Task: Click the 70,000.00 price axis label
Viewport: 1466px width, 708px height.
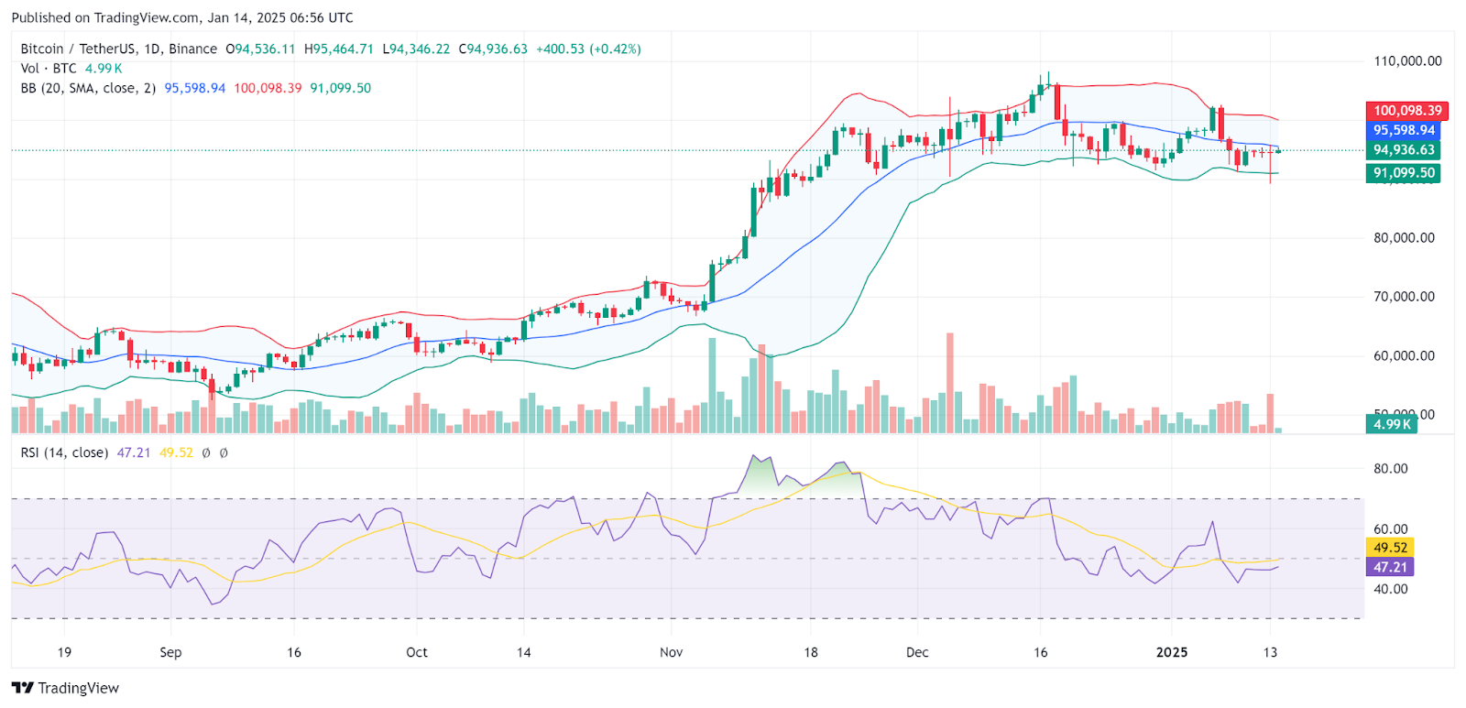Action: (x=1404, y=297)
